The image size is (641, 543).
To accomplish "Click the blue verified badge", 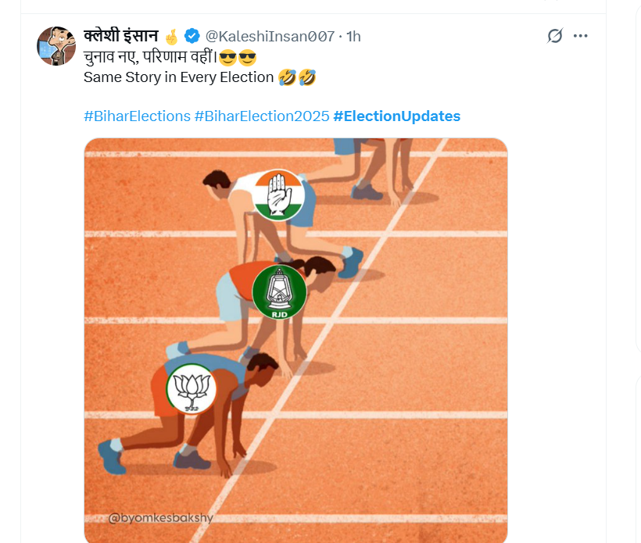I will 192,36.
